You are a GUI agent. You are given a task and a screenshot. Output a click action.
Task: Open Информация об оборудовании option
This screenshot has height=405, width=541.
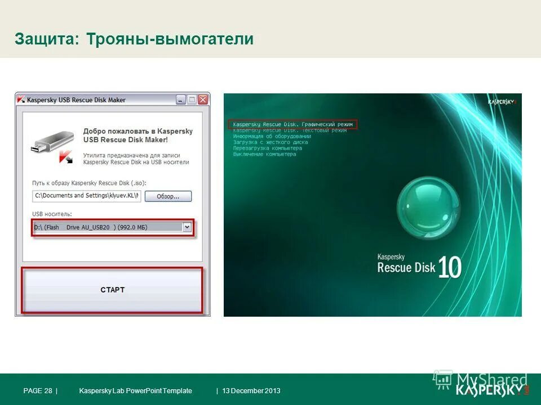click(273, 136)
